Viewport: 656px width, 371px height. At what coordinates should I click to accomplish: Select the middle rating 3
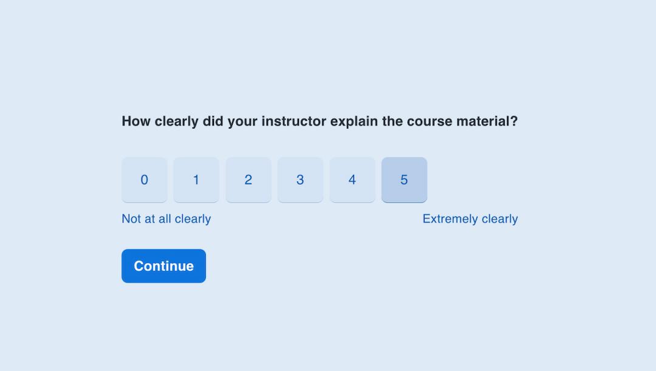(x=300, y=180)
